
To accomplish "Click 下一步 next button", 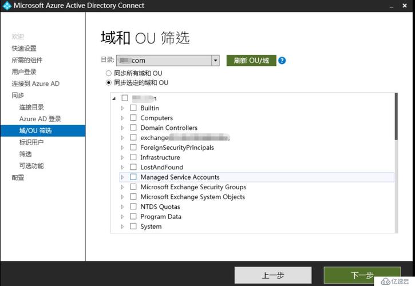I will [x=362, y=275].
